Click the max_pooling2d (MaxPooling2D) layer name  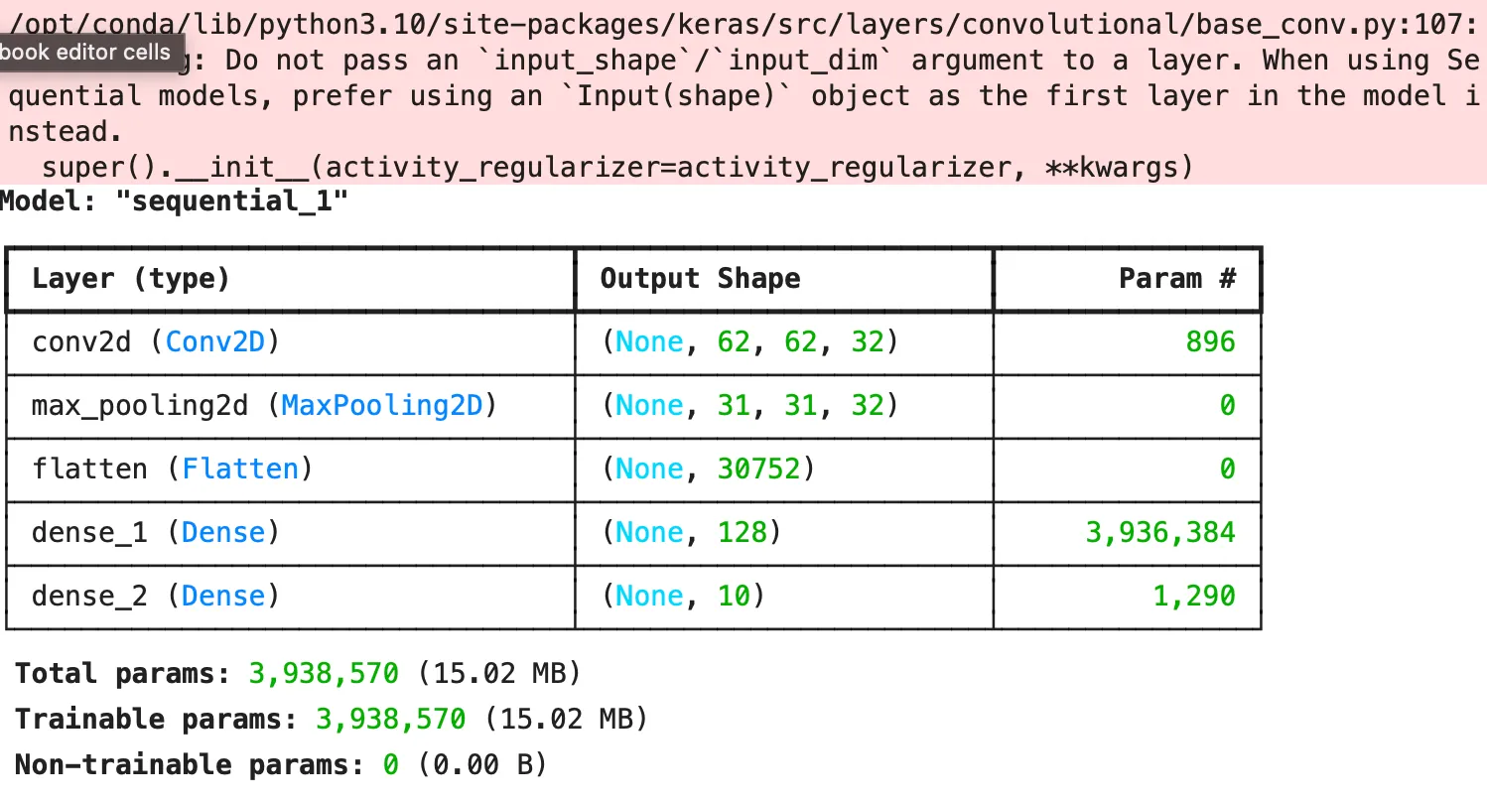[x=264, y=406]
